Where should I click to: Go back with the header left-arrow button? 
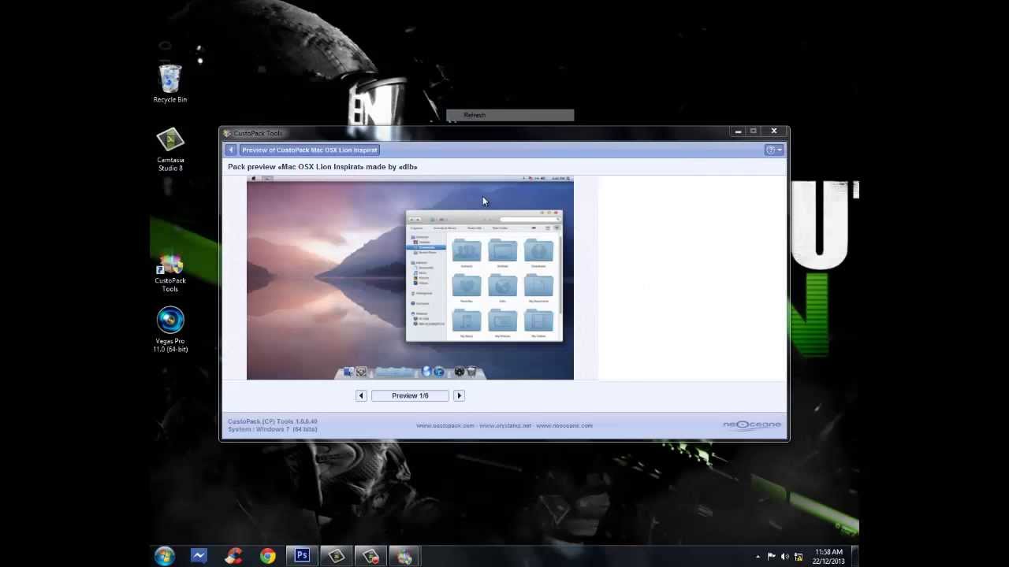coord(230,150)
